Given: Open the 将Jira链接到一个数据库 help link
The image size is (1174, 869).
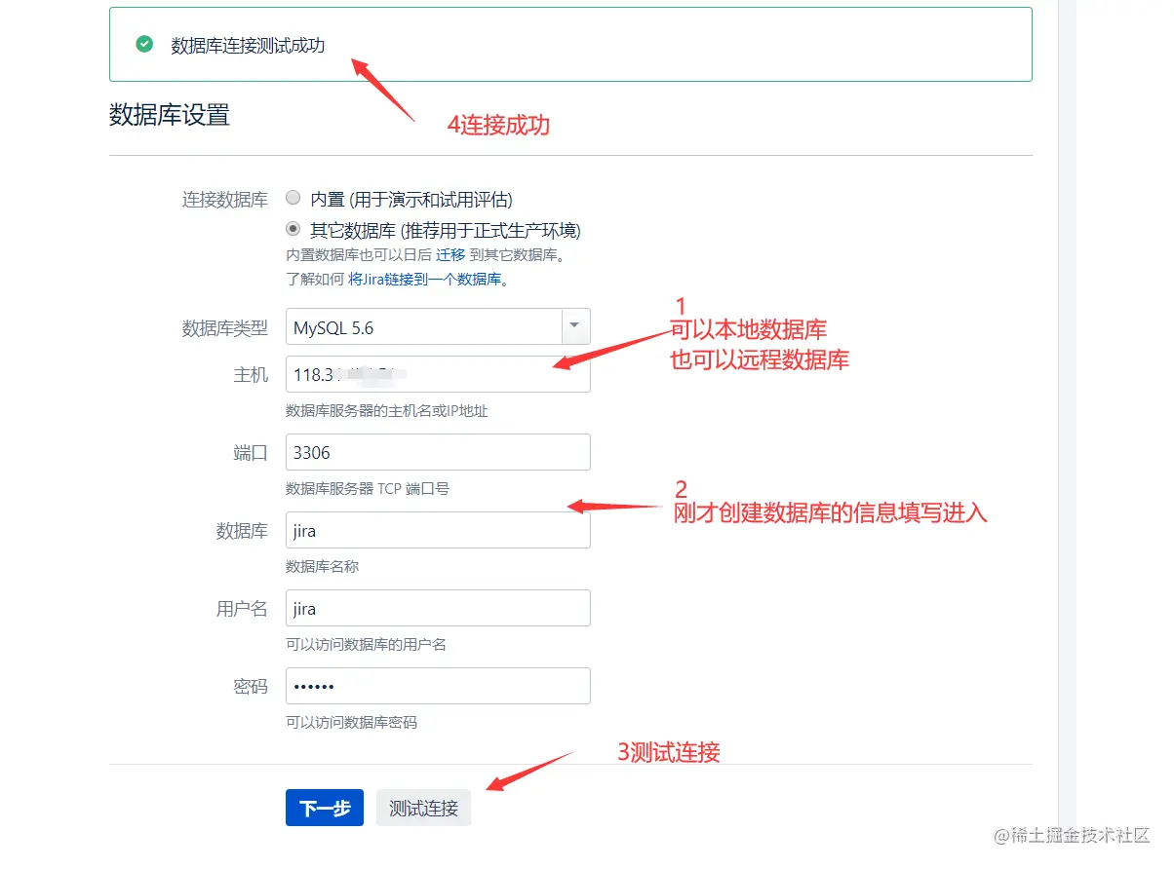Looking at the screenshot, I should pos(424,280).
